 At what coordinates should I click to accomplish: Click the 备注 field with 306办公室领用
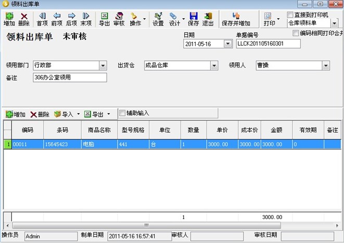point(70,77)
